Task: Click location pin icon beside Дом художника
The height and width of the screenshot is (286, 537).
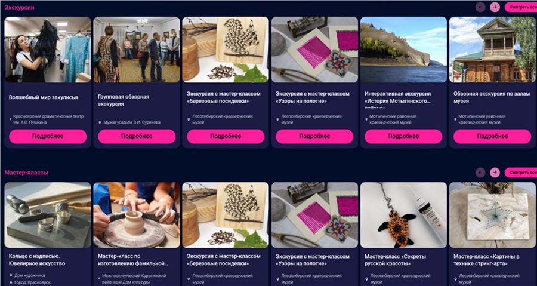Action: (x=11, y=275)
